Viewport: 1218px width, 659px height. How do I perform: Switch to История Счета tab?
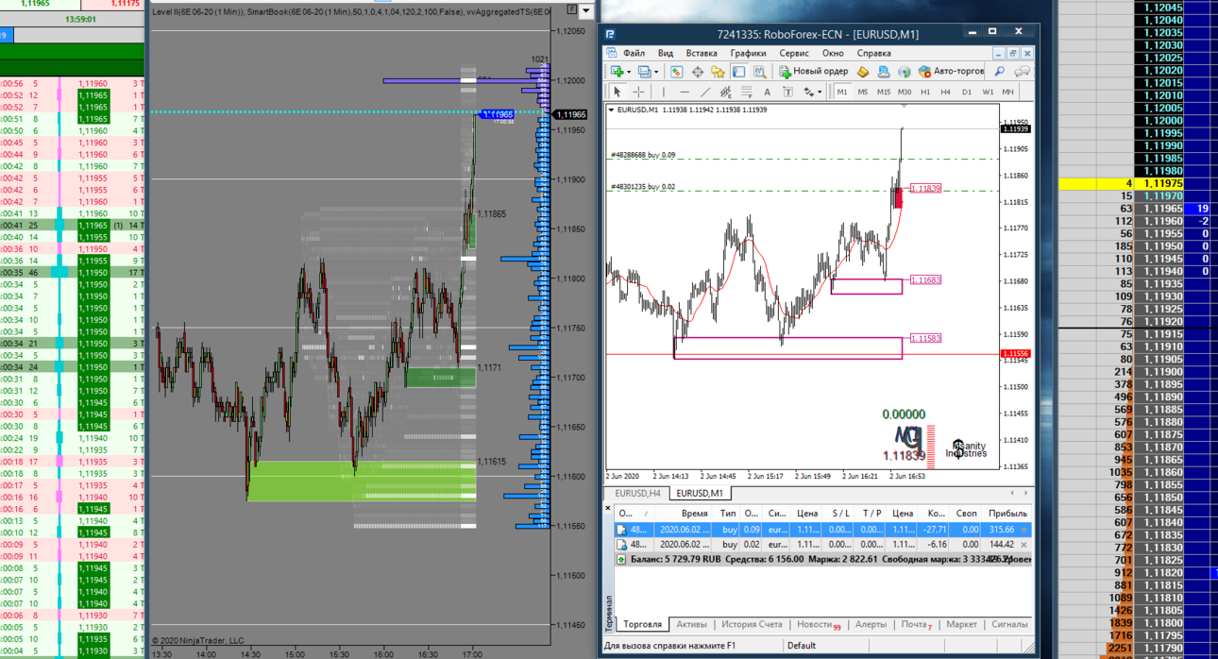(x=752, y=624)
